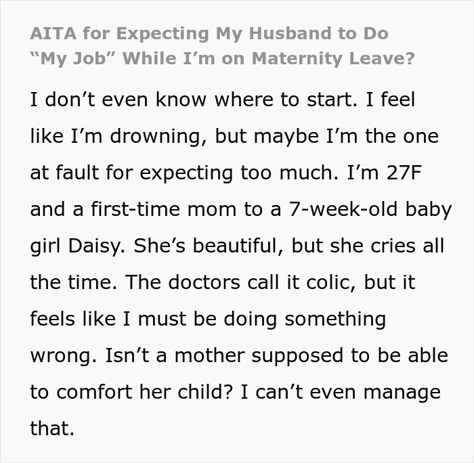Screen dimensions: 474x463
Task: Click the quoted phrase "My Job" in title
Action: tap(73, 58)
